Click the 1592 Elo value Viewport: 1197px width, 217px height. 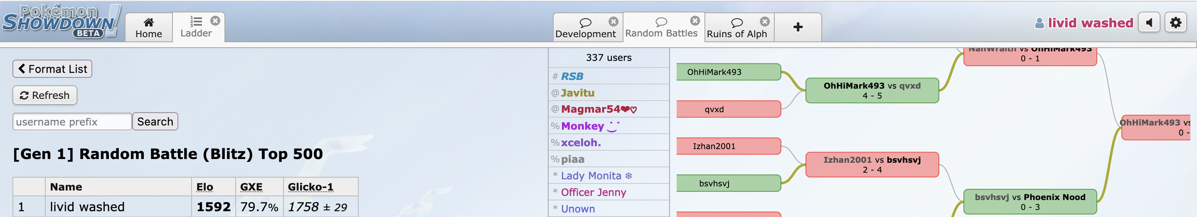(x=214, y=207)
